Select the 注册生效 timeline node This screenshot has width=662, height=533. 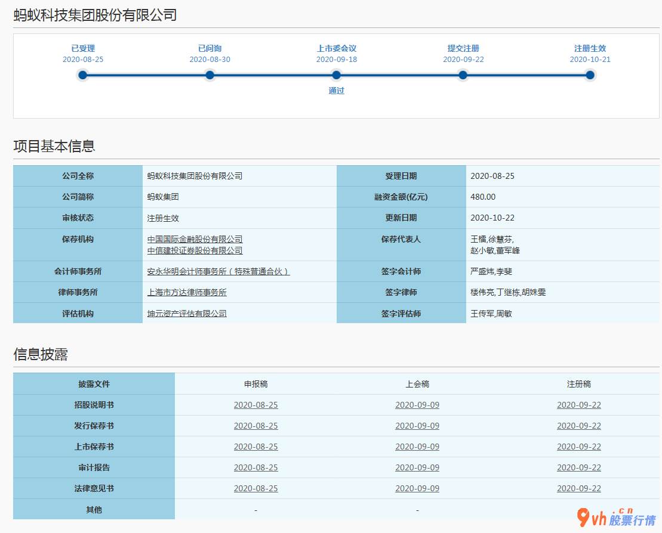(x=590, y=75)
